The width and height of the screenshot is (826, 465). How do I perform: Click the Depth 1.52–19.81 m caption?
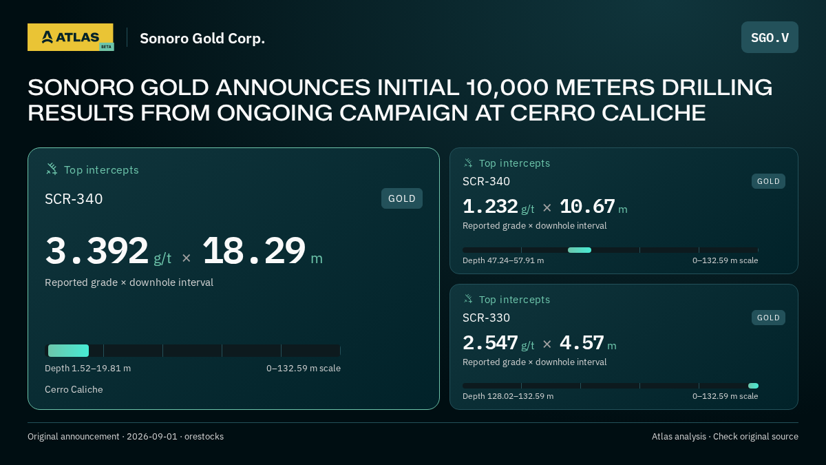coord(87,368)
